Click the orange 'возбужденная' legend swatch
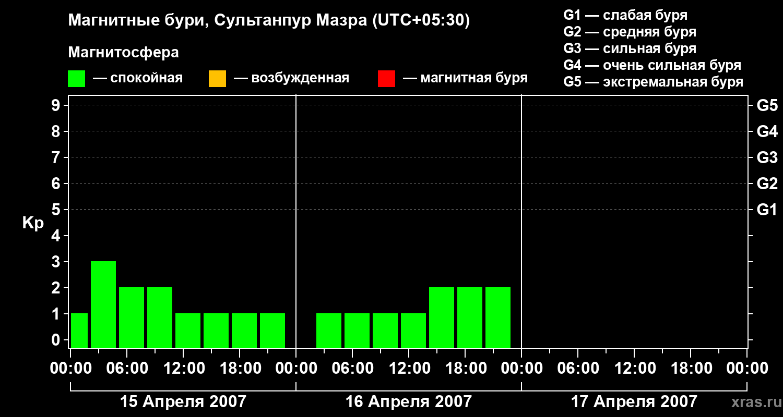This screenshot has width=783, height=417. [217, 79]
